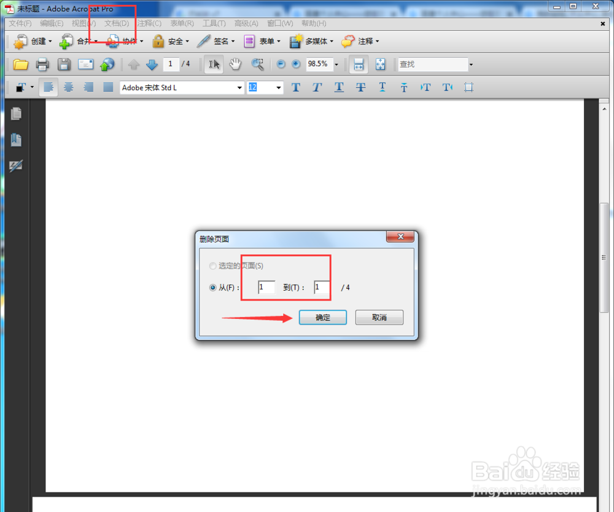Apply align right text formatting
The width and height of the screenshot is (614, 512).
88,87
